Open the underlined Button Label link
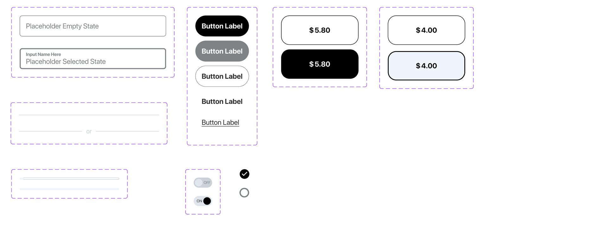This screenshot has width=608, height=251. tap(220, 123)
